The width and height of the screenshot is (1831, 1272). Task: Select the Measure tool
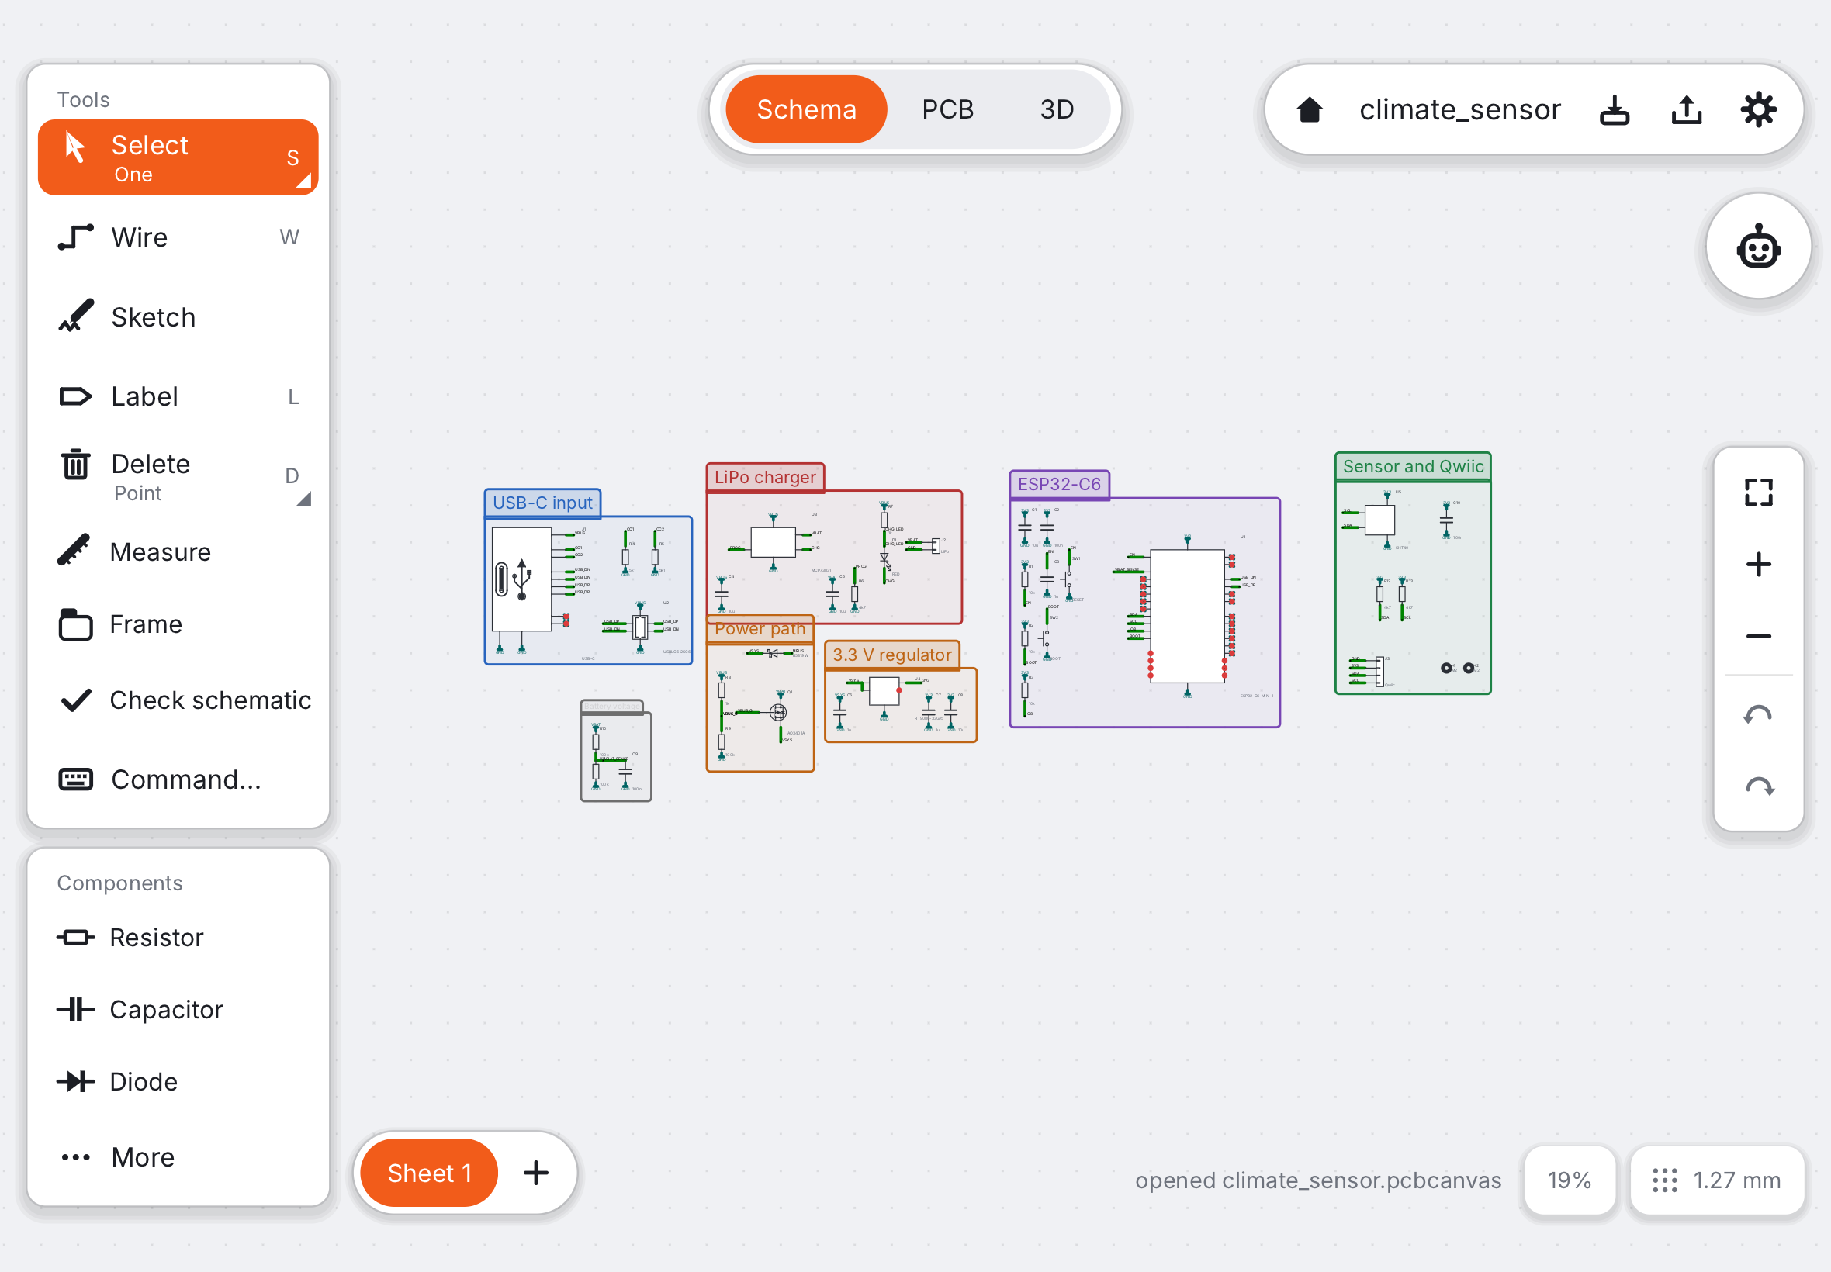coord(178,551)
